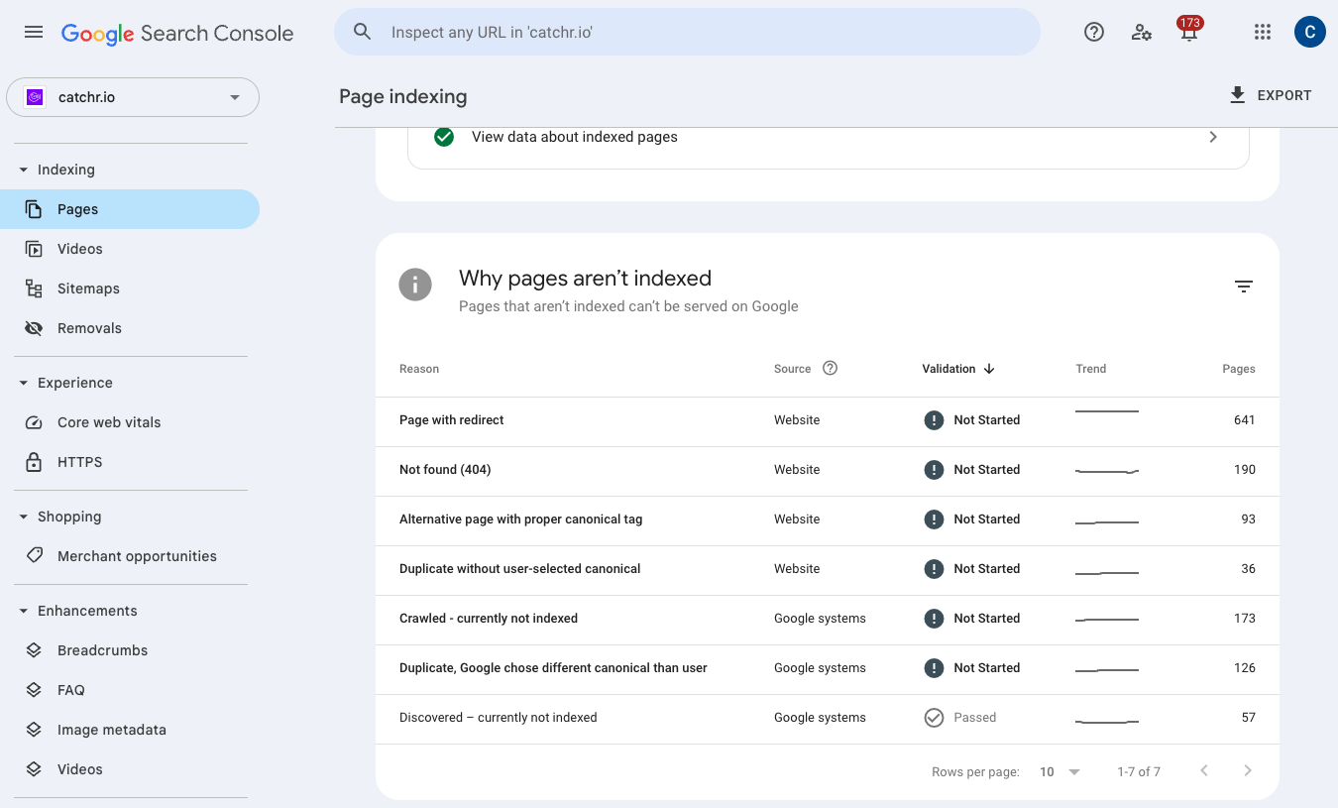Open Not found (404) row

[x=828, y=470]
